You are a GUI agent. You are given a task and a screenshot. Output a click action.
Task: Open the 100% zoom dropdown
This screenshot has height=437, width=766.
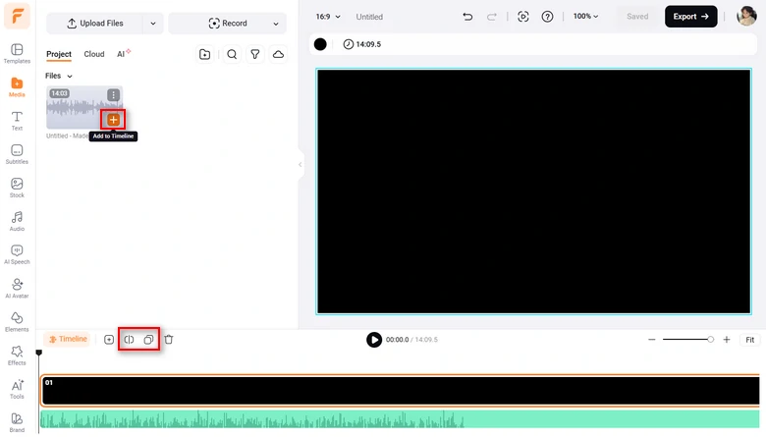click(585, 16)
